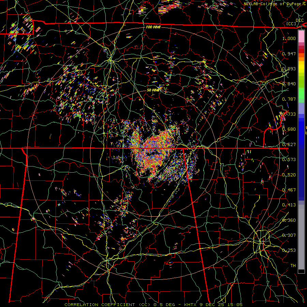The height and width of the screenshot is (307, 307).
Task: Click the [CC] unit label
Action: (x=291, y=24)
